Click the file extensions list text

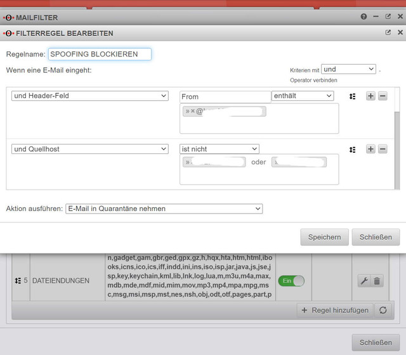[x=190, y=276]
